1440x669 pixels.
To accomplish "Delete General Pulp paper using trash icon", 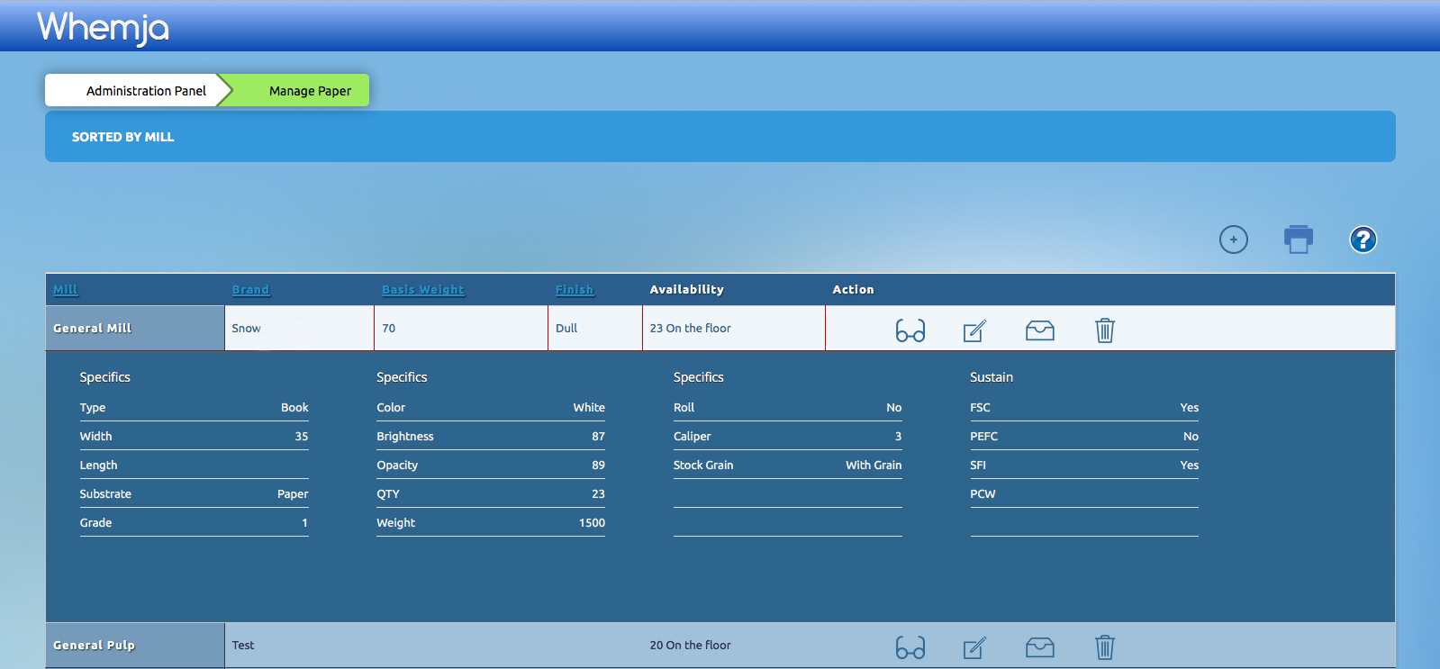I will pyautogui.click(x=1104, y=647).
